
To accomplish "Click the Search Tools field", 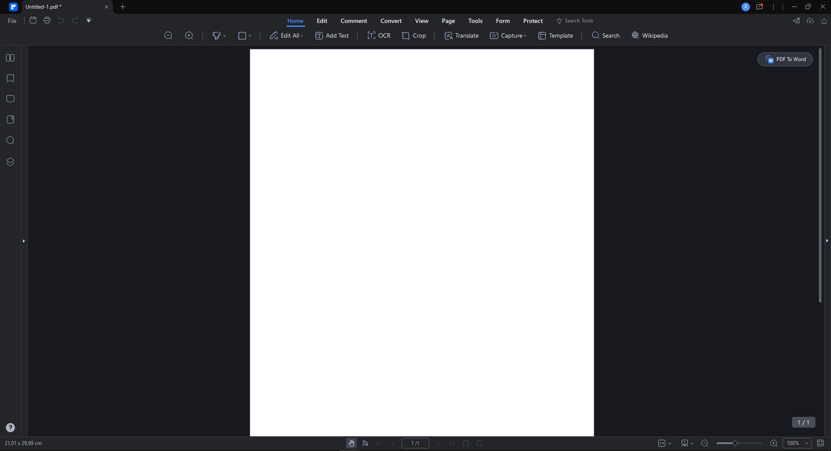I will 575,21.
